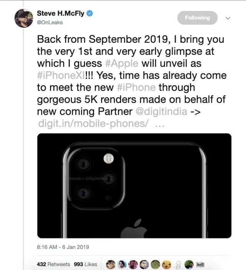Open the digit.in/mobile-phones link
Viewport: 246px width, 270px height.
[93, 124]
